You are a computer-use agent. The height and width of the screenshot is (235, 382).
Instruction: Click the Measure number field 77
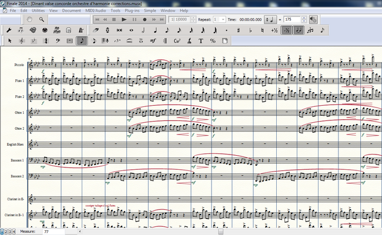(x=54, y=231)
